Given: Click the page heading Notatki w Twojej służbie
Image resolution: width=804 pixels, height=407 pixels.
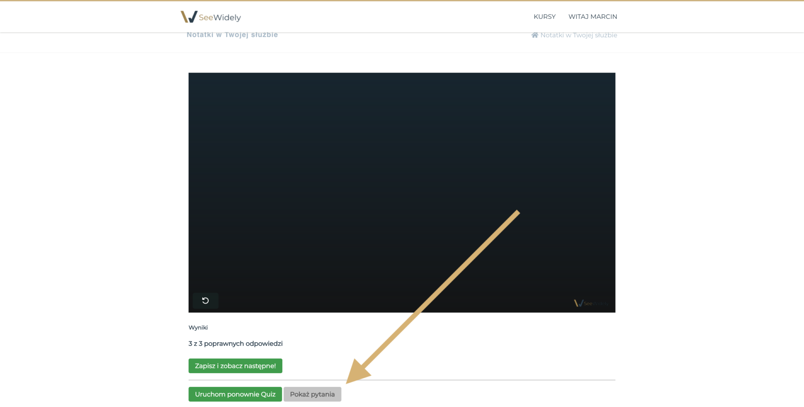Looking at the screenshot, I should click(x=232, y=35).
